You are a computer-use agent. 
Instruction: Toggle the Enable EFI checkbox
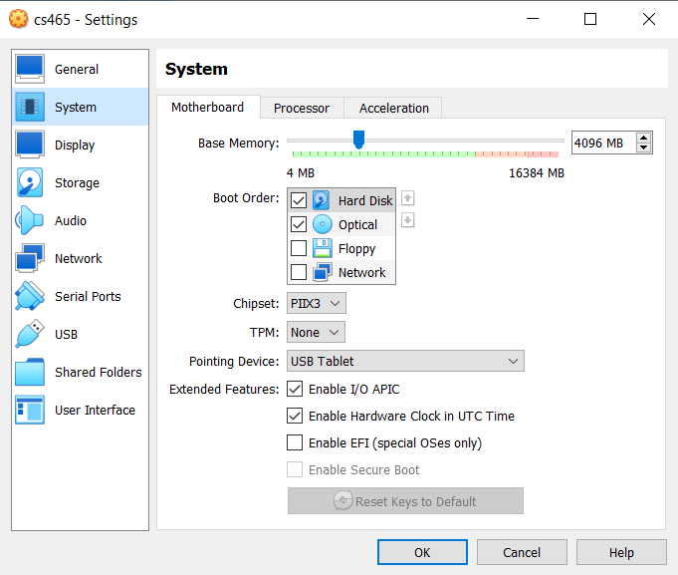[x=295, y=442]
